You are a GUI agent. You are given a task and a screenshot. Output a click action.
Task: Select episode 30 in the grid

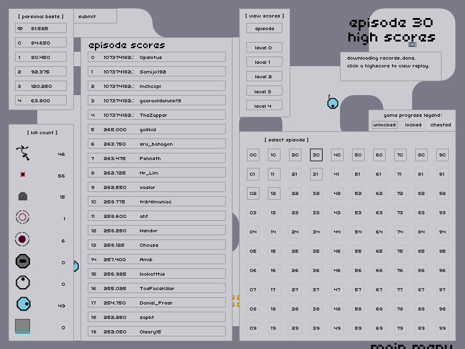[x=316, y=155]
